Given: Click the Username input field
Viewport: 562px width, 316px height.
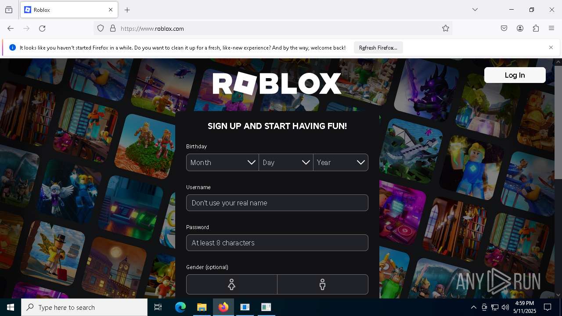Looking at the screenshot, I should [277, 203].
